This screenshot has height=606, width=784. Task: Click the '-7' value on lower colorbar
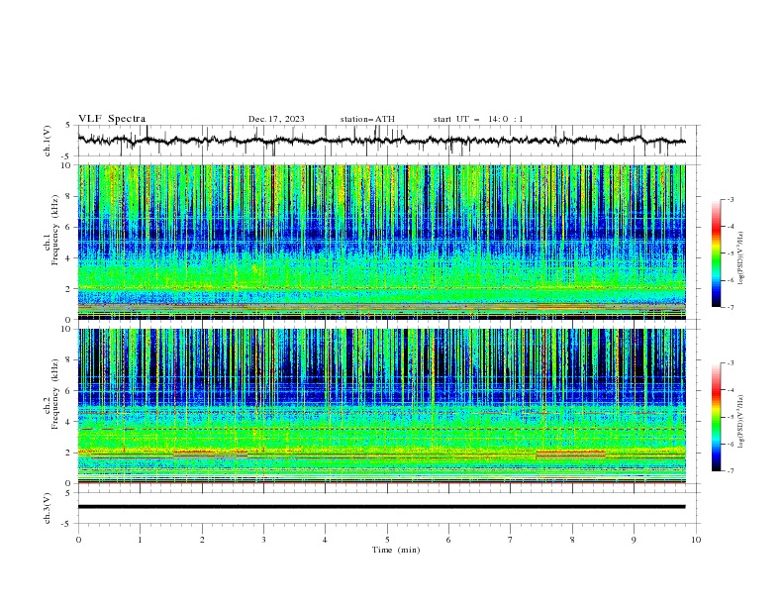click(x=730, y=471)
